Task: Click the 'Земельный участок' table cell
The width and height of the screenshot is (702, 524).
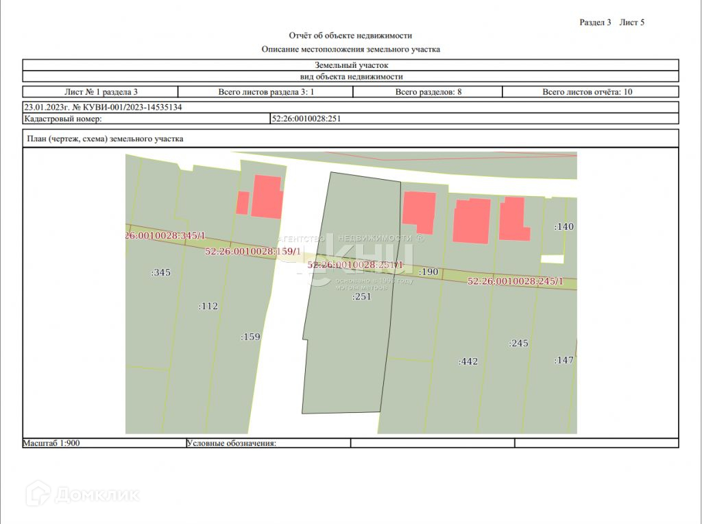Action: pos(350,65)
